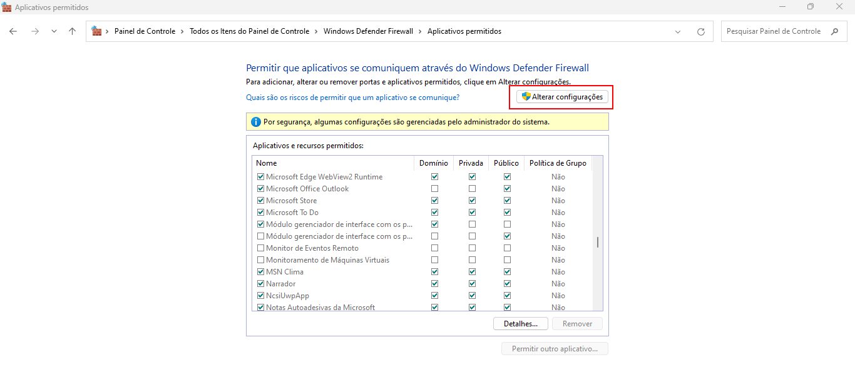Screen dimensions: 855x377
Task: Enable Monitoramento de Máquinas Virtuais checkbox
Action: [x=260, y=260]
